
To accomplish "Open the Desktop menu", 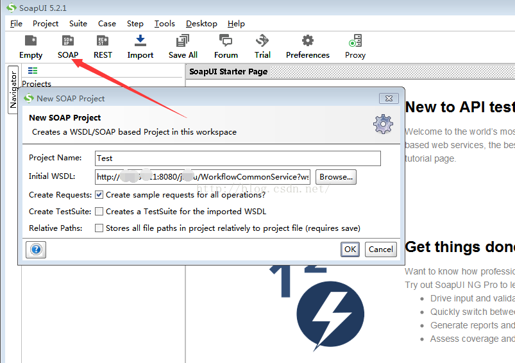I will [x=201, y=24].
